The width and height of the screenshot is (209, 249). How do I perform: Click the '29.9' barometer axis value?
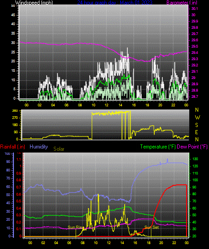(195, 21)
